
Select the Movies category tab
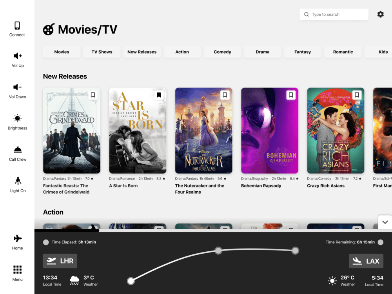pos(62,52)
